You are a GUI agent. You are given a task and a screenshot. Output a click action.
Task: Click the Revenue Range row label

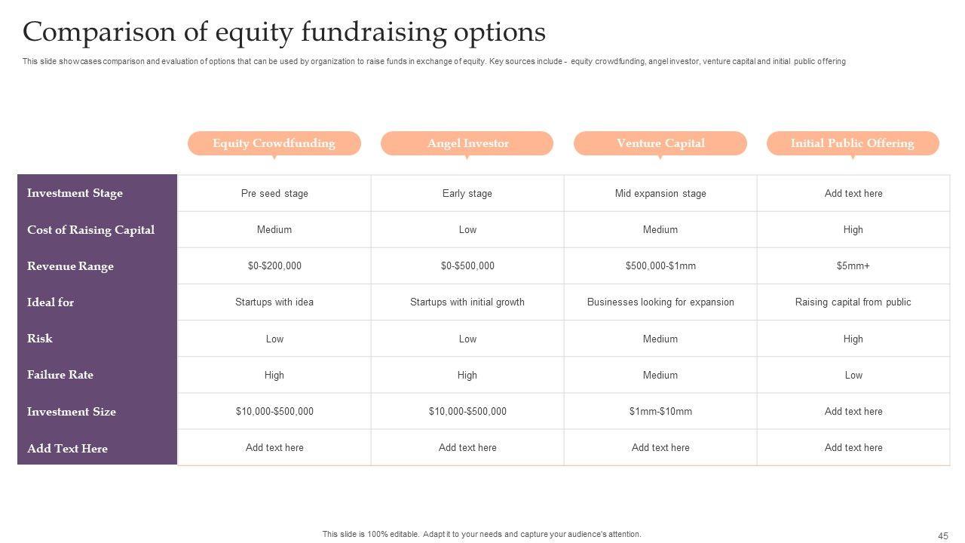(70, 266)
